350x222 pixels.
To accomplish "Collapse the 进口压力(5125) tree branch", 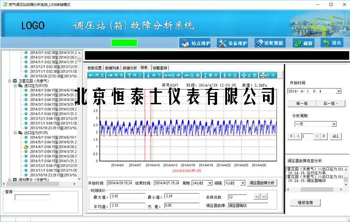I will (15, 86).
